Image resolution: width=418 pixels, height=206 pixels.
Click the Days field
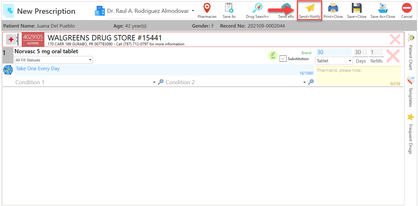coord(360,52)
